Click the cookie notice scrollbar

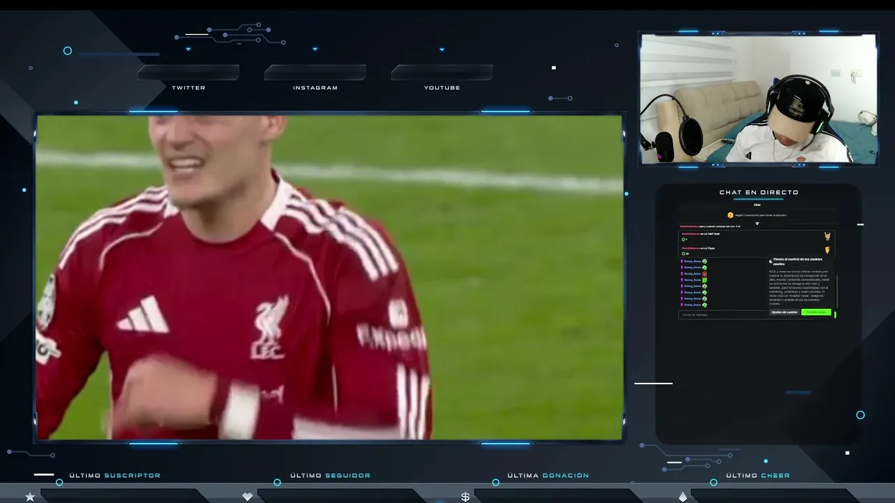pos(836,291)
